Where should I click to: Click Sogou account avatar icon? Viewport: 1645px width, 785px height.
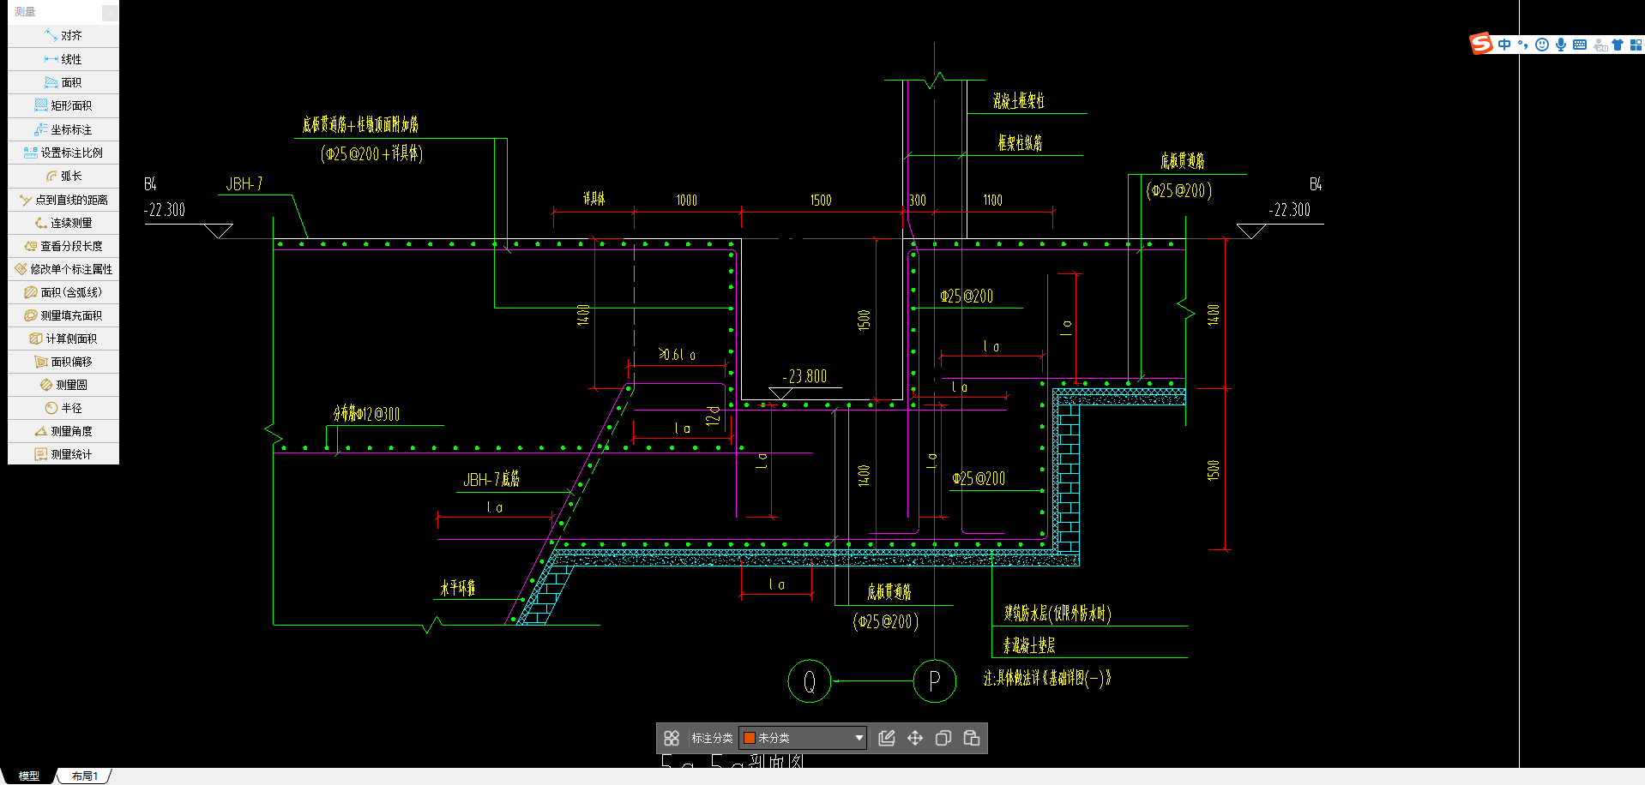pyautogui.click(x=1600, y=45)
